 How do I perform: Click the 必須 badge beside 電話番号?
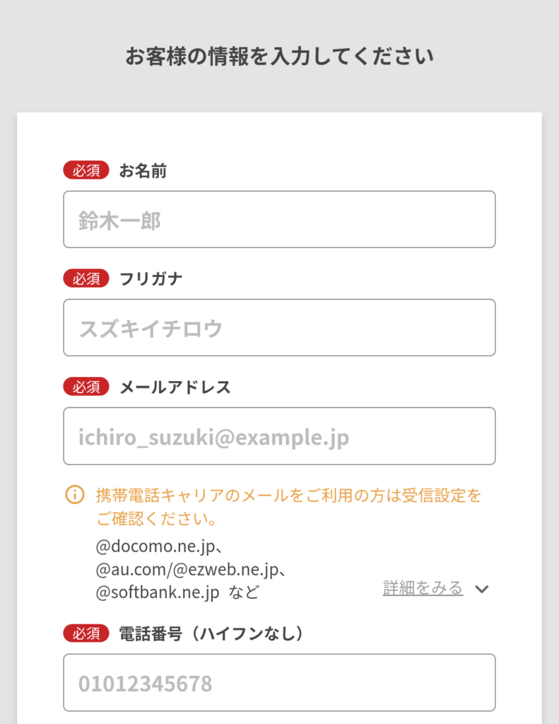pyautogui.click(x=86, y=633)
